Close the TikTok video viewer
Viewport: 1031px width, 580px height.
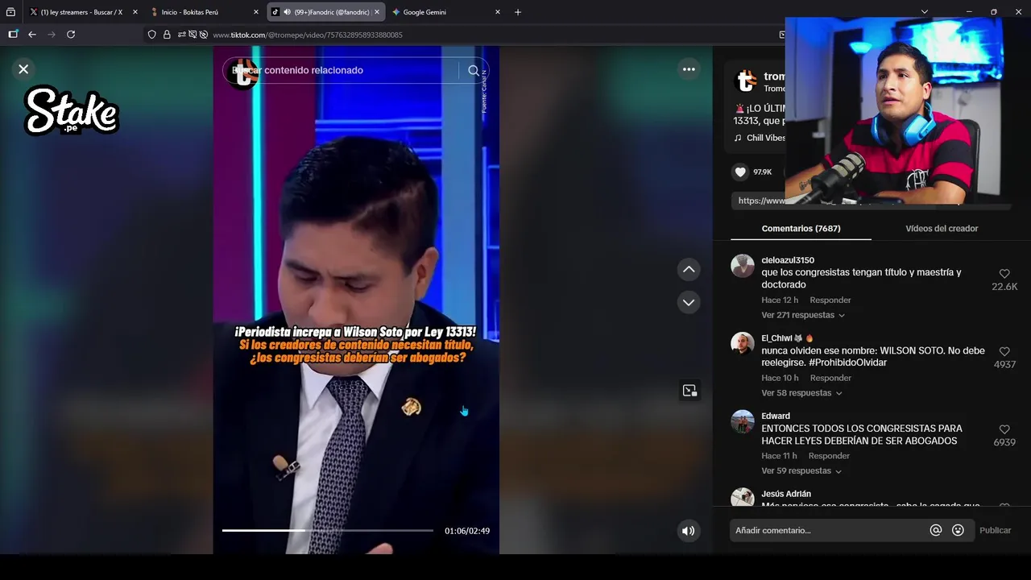point(23,69)
